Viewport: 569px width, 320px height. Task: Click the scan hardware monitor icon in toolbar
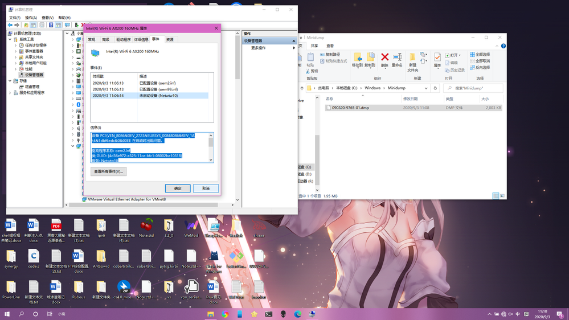point(67,25)
